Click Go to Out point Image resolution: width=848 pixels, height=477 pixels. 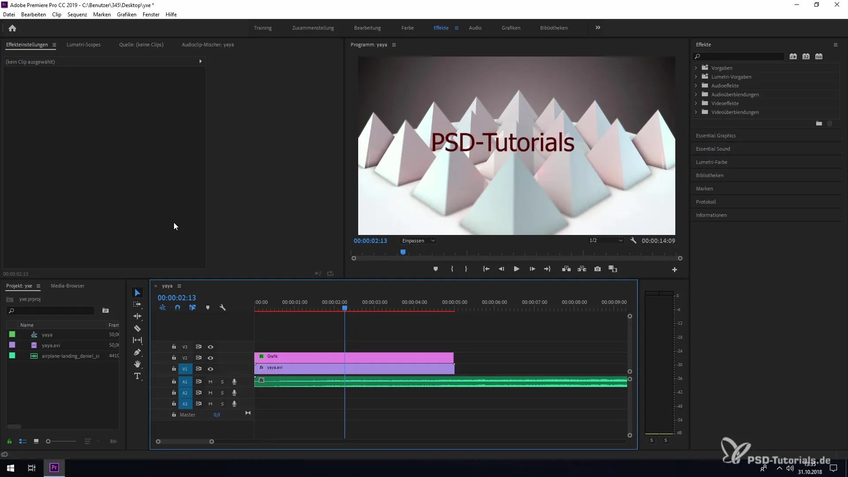[x=547, y=269]
